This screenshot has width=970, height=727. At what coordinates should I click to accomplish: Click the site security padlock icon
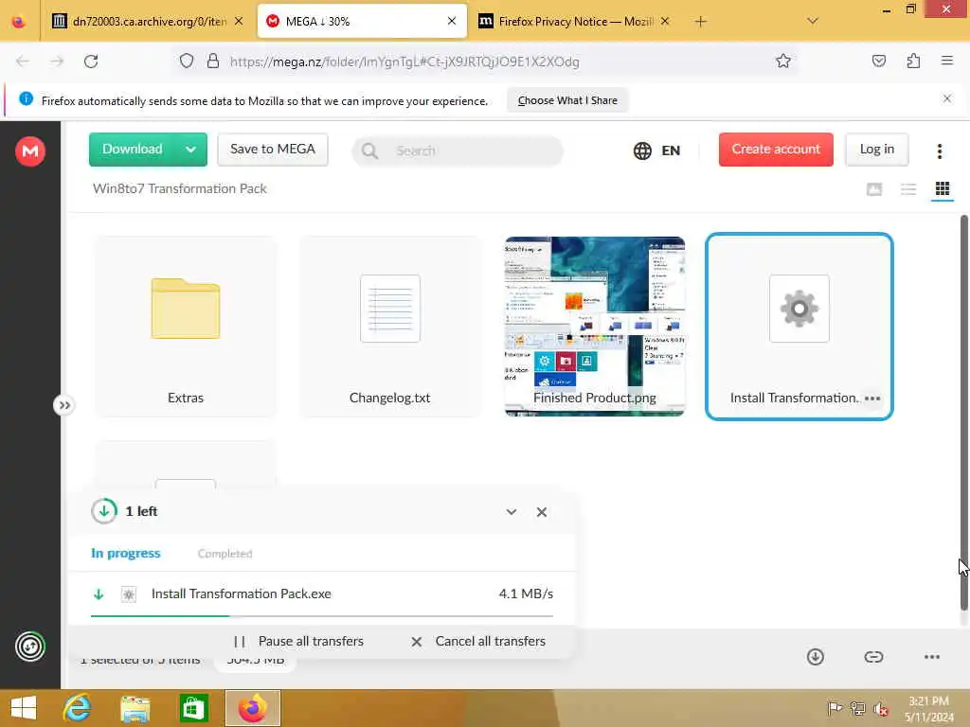coord(213,62)
